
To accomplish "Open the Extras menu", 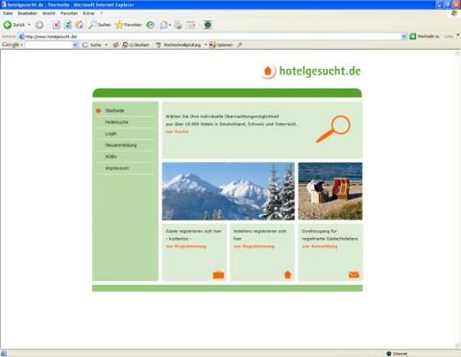I will (88, 13).
